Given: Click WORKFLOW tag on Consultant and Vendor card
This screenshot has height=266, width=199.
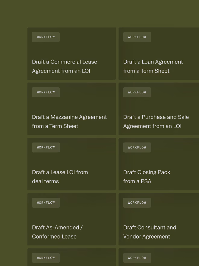Looking at the screenshot, I should (x=137, y=203).
